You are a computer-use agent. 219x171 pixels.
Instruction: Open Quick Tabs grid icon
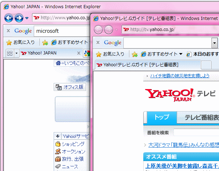[10, 53]
